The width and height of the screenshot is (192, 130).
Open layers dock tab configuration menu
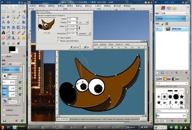point(188,7)
